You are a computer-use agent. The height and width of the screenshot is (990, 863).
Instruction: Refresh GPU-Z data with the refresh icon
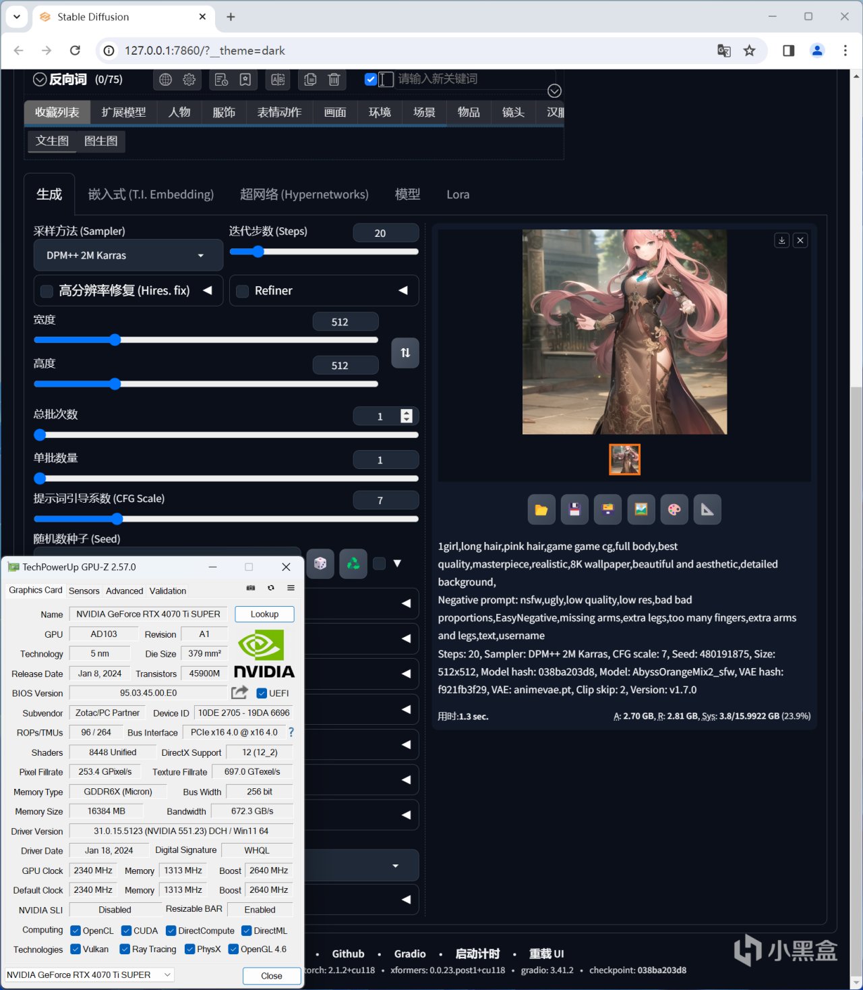click(x=271, y=588)
